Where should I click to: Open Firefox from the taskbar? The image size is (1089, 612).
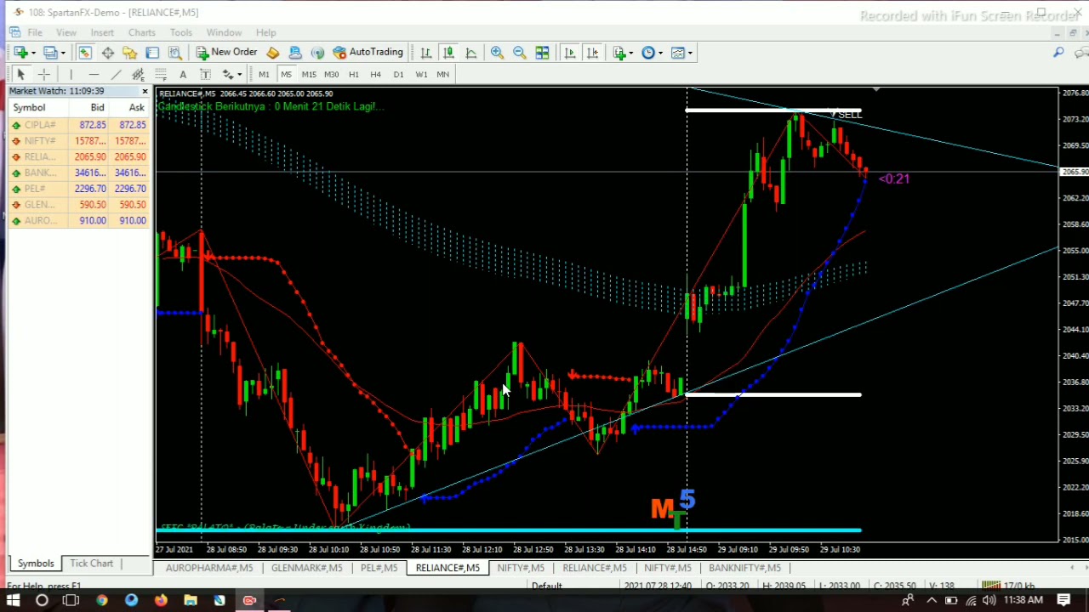pyautogui.click(x=161, y=601)
